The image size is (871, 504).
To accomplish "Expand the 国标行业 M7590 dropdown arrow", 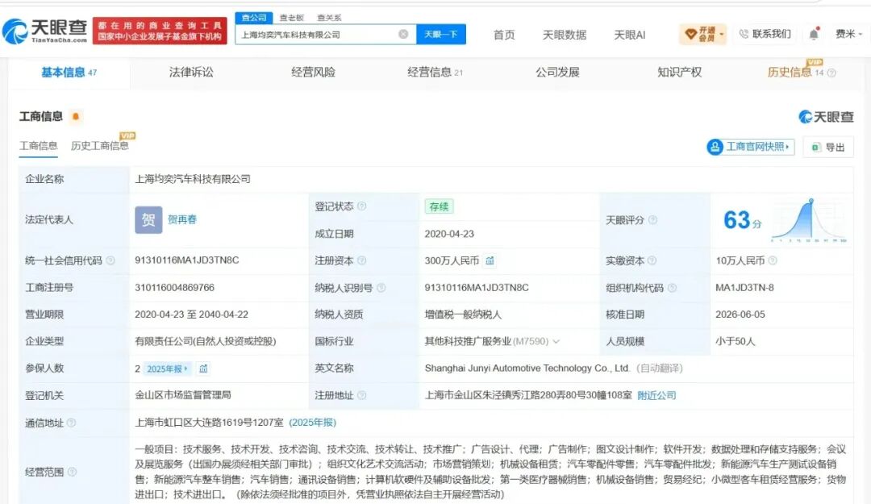I will [x=556, y=341].
